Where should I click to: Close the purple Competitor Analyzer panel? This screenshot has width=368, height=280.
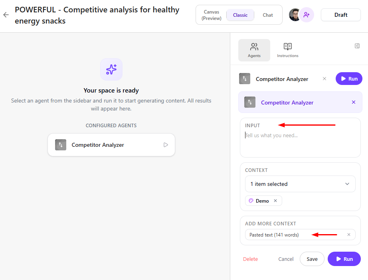point(354,102)
